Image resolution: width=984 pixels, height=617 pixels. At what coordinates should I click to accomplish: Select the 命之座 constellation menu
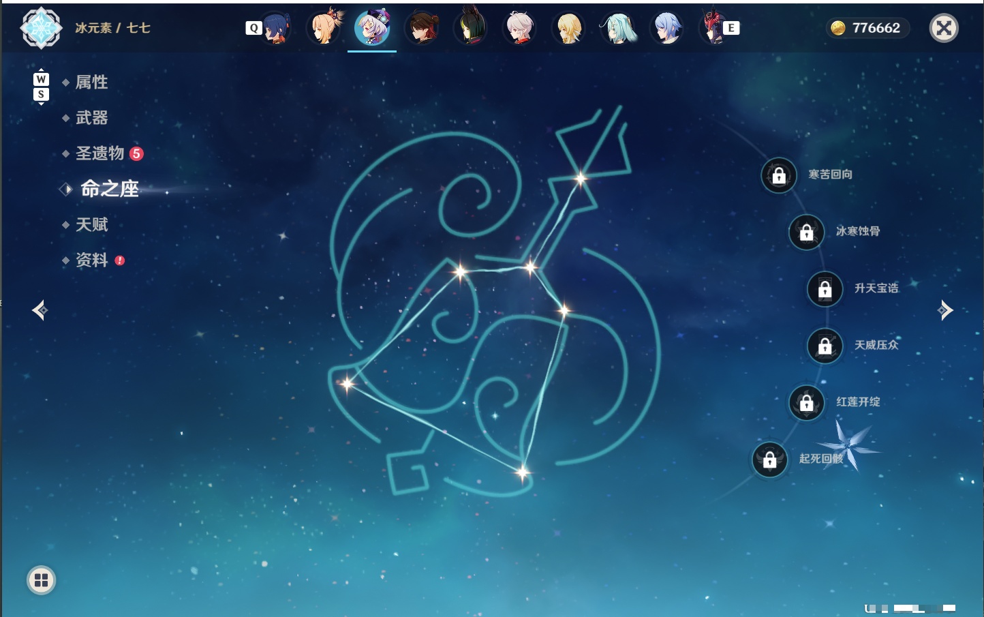coord(109,189)
